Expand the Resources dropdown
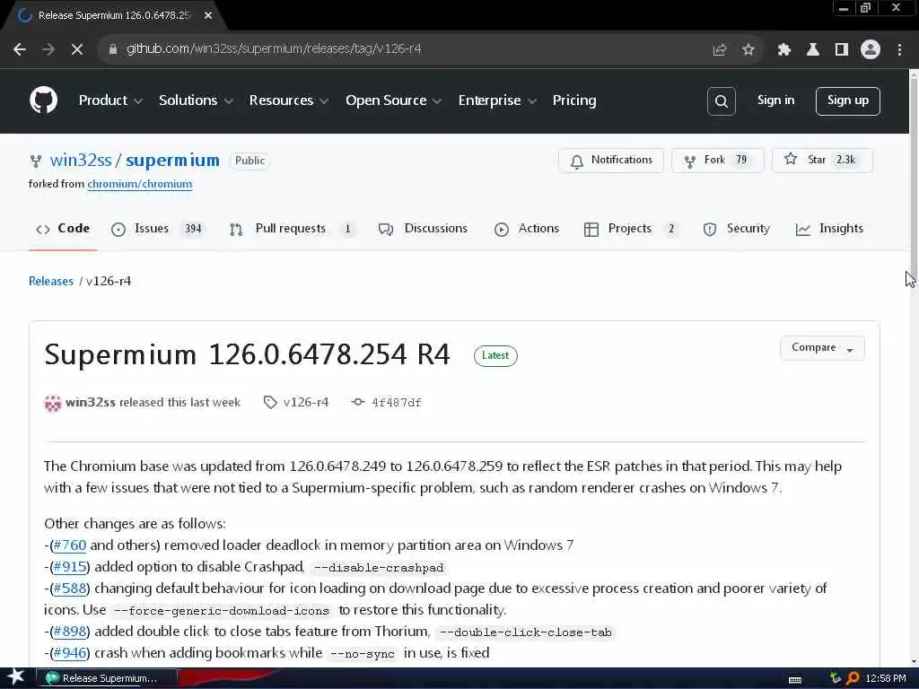Screen dimensions: 919x689 click(288, 100)
